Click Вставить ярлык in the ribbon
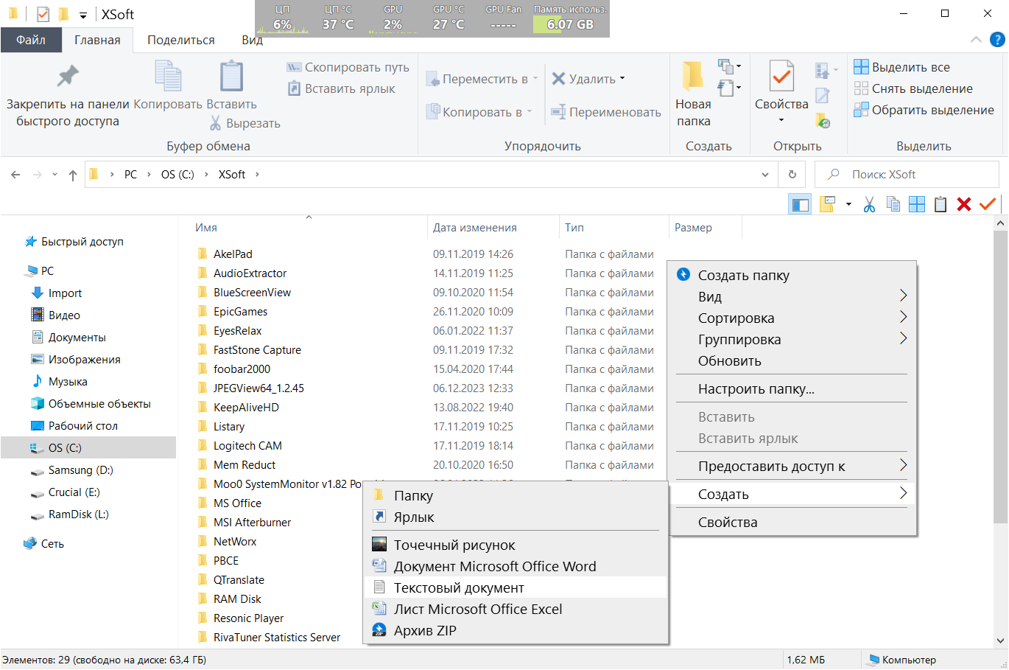Viewport: 1009px width, 670px height. pyautogui.click(x=341, y=88)
